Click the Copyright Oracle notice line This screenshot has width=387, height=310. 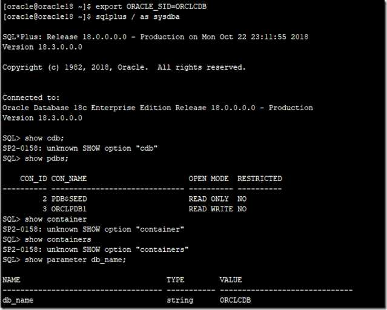click(124, 67)
